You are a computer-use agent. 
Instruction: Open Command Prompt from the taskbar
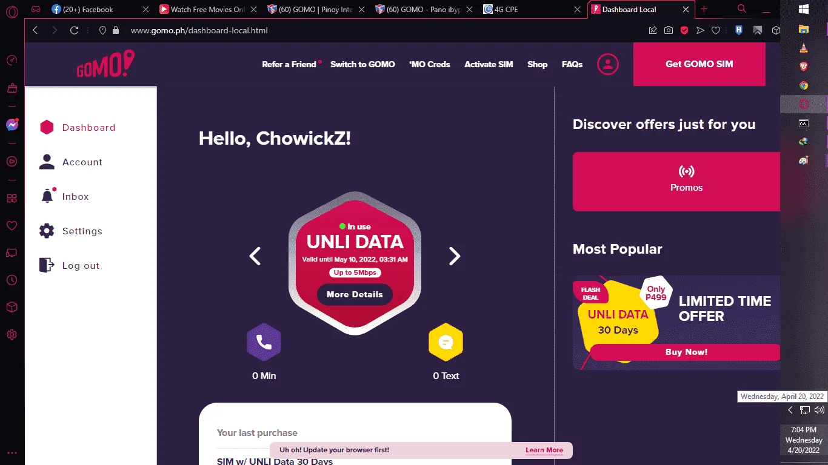click(804, 123)
